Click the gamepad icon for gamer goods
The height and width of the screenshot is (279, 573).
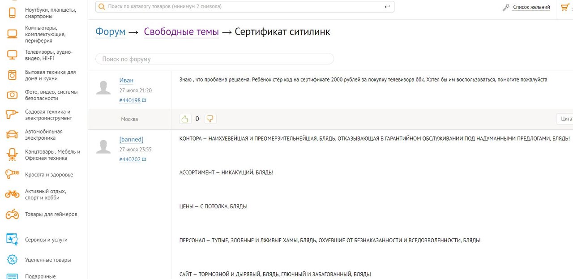click(x=12, y=214)
